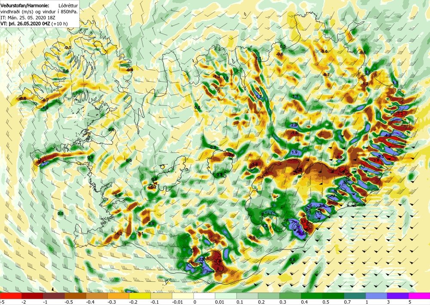Click the pale yellow swatch labeled -0.01
The width and height of the screenshot is (430, 305).
click(183, 296)
